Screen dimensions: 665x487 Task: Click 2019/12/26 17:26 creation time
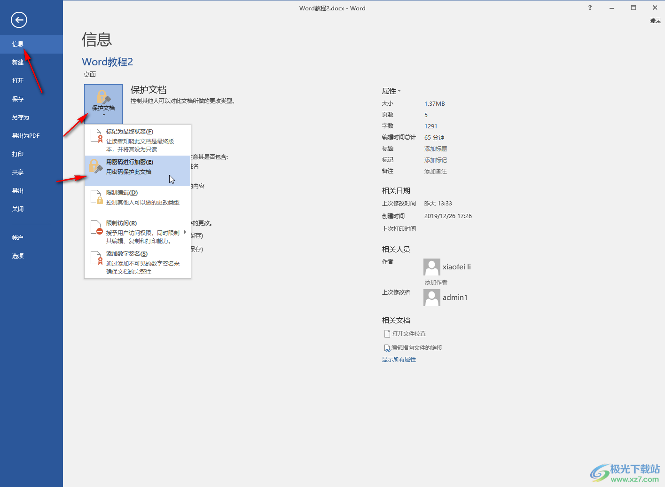tap(448, 216)
